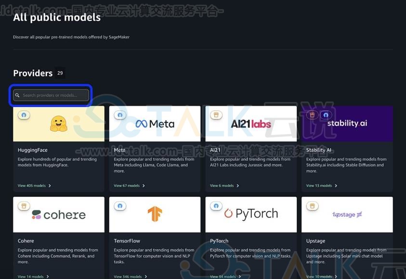This screenshot has width=406, height=279.
Task: Click the HuggingFace badge icon on HuggingFace card
Action: [24, 115]
